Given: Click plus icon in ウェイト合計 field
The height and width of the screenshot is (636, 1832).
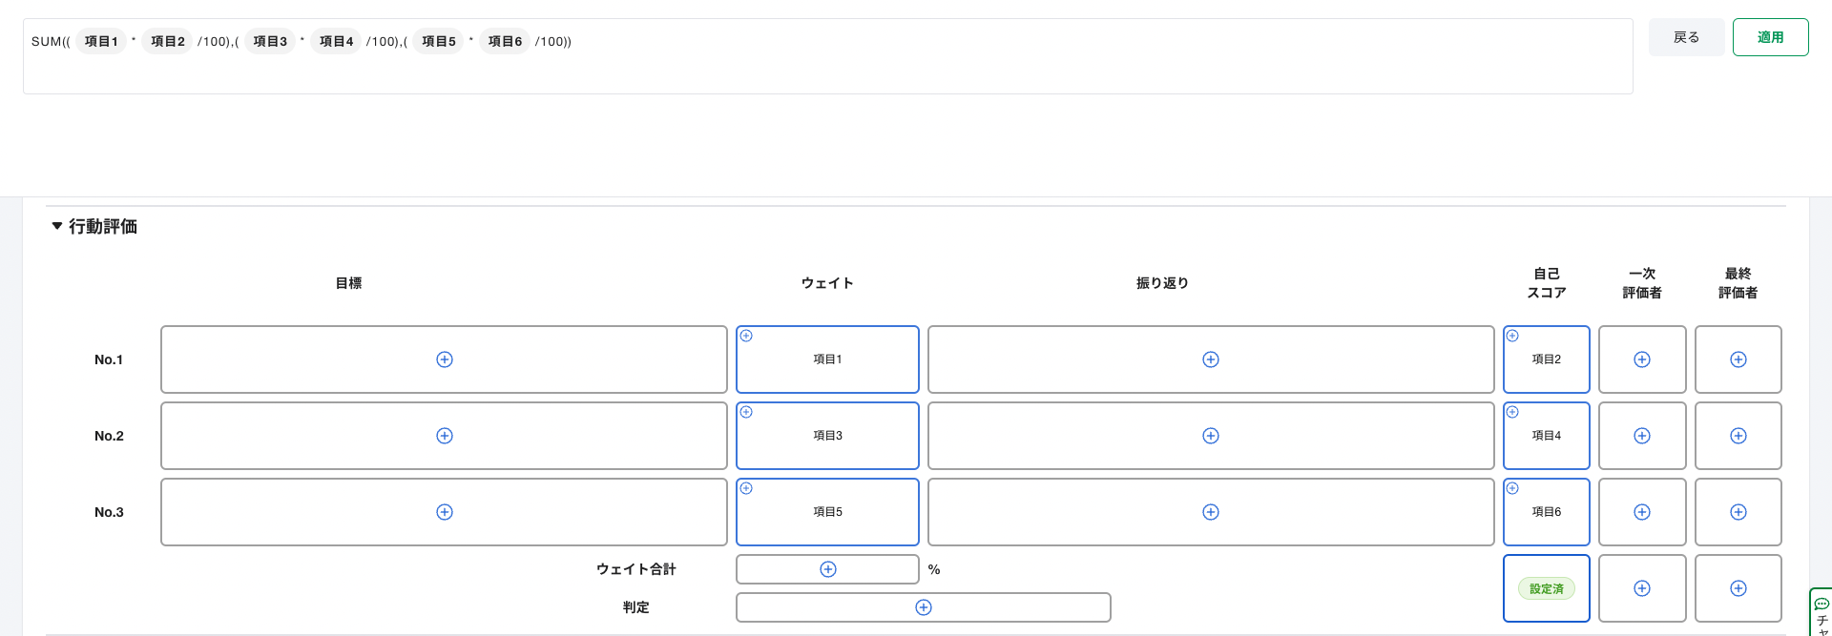Looking at the screenshot, I should (828, 569).
